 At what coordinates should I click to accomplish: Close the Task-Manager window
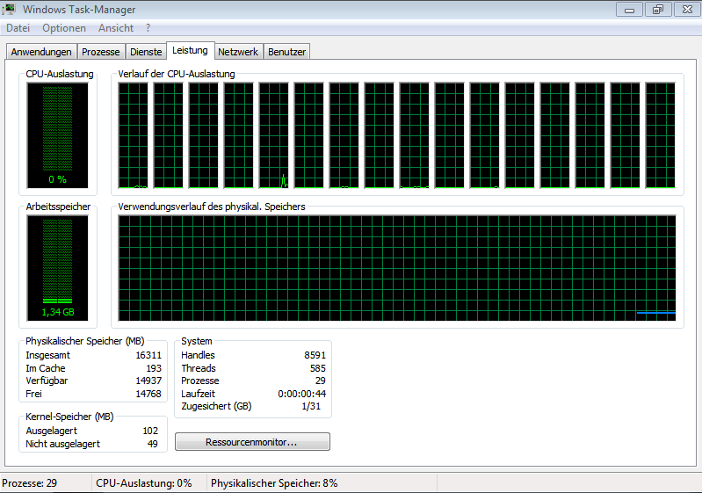pos(687,10)
